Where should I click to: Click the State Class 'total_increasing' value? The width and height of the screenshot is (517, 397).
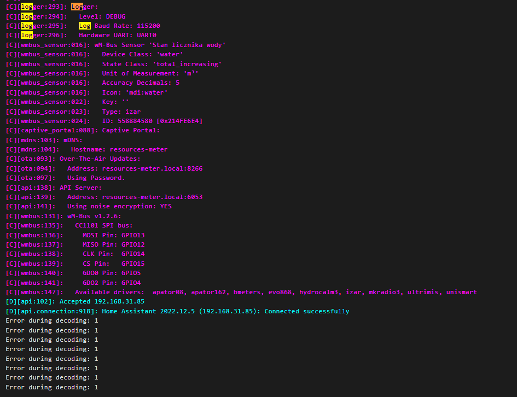click(x=187, y=64)
